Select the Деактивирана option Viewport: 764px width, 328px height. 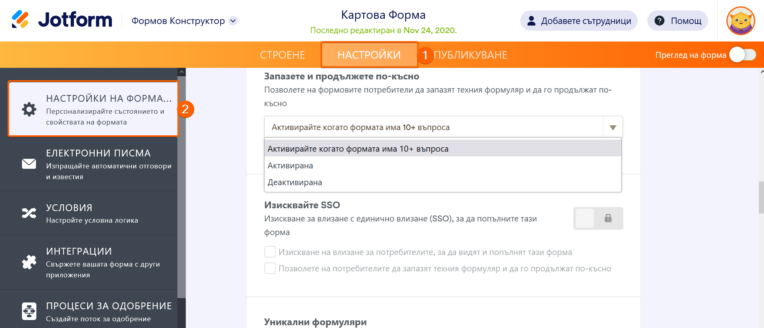point(295,182)
